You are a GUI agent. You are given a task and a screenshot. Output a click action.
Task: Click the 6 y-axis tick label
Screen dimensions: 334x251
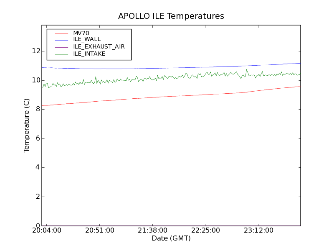(x=38, y=138)
